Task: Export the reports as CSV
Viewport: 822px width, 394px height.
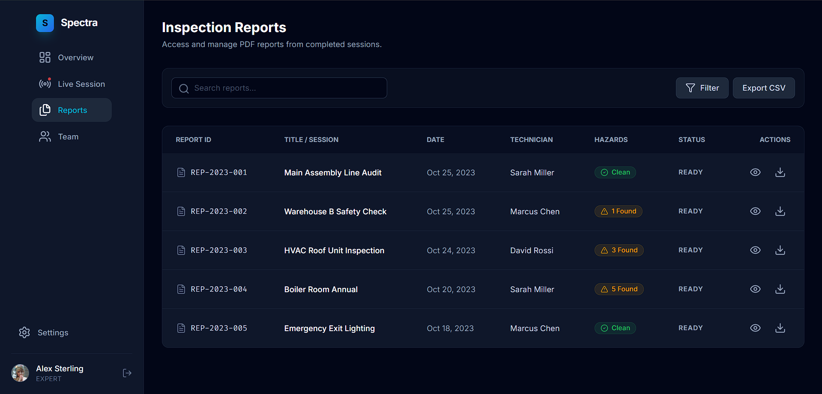Action: (x=764, y=88)
